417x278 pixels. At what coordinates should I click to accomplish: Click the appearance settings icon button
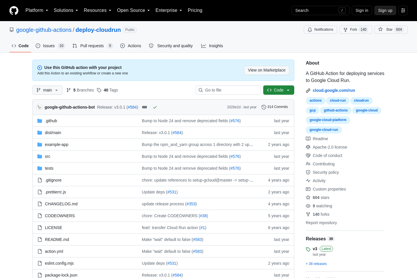pyautogui.click(x=403, y=10)
